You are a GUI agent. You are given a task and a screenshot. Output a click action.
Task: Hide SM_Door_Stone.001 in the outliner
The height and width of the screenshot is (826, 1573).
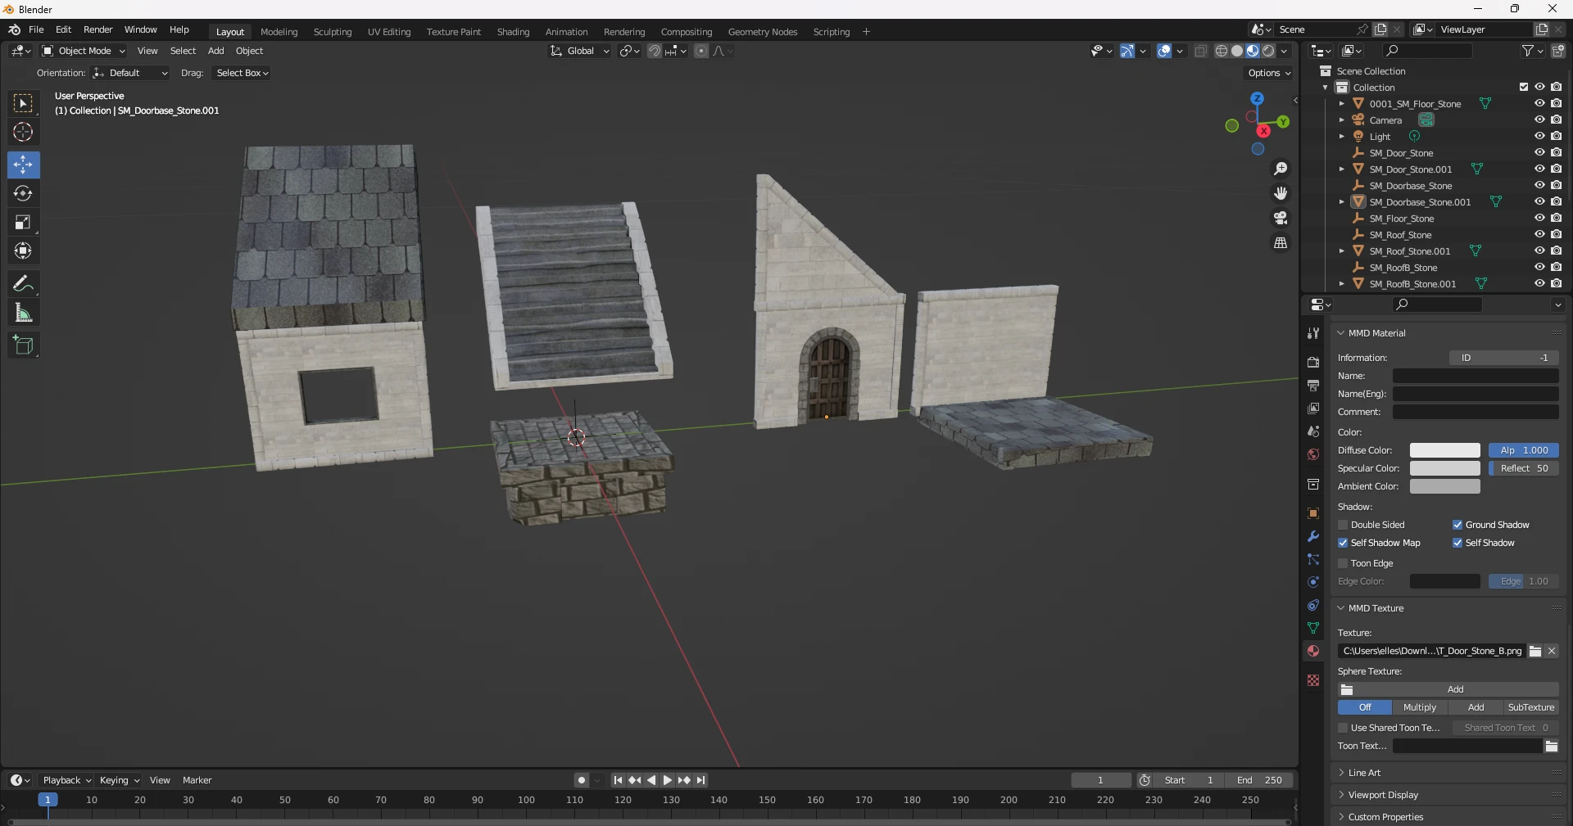pos(1540,169)
